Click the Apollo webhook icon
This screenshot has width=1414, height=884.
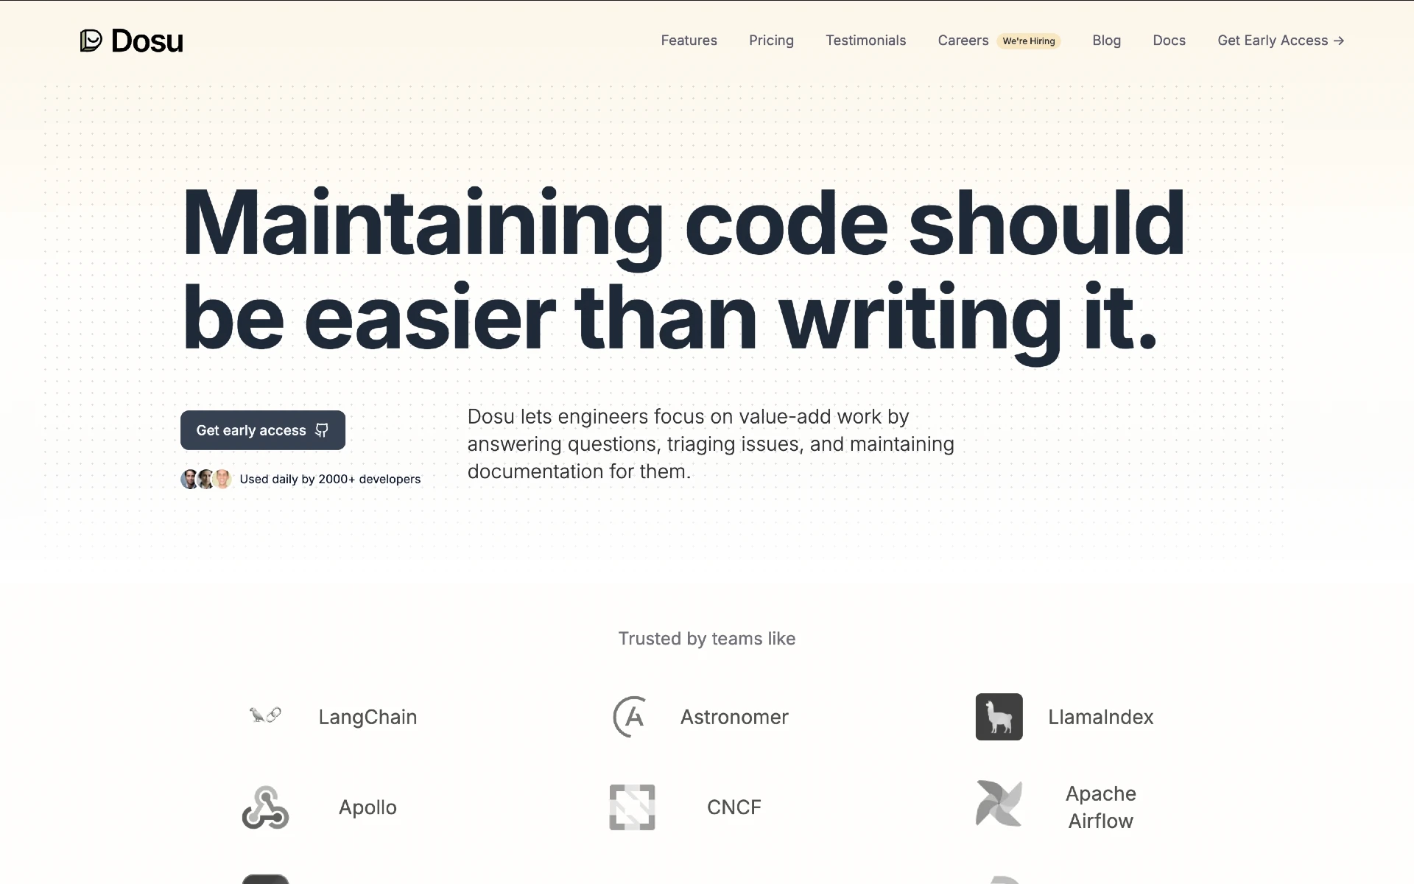coord(266,807)
